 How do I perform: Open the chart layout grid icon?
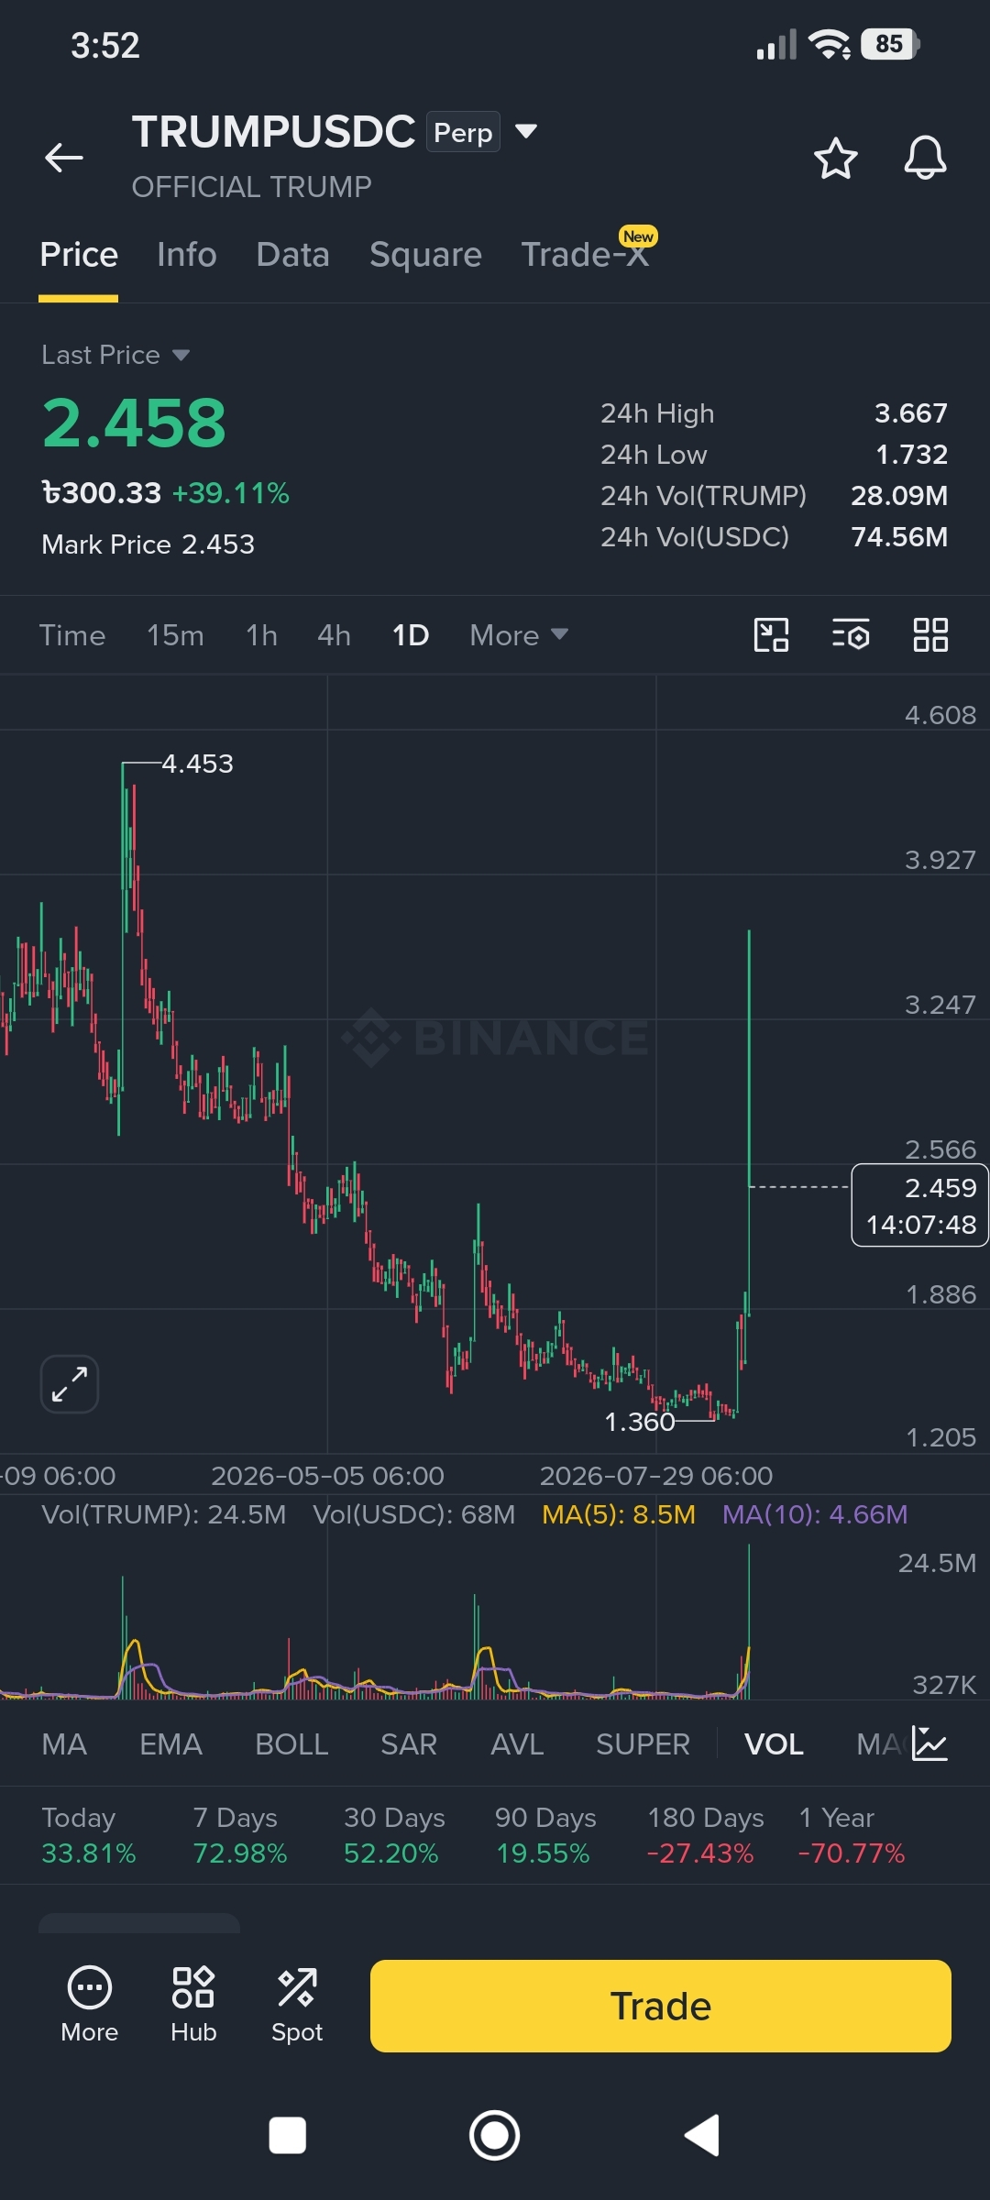(x=930, y=634)
